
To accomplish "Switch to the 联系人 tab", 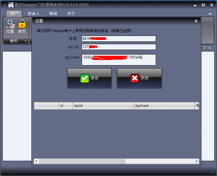I will pos(34,13).
